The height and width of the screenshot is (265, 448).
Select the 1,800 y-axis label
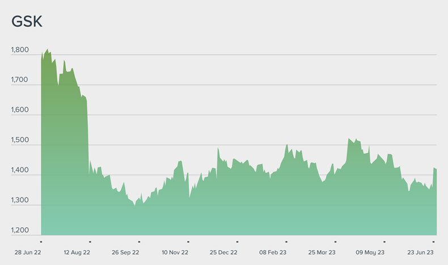[20, 51]
